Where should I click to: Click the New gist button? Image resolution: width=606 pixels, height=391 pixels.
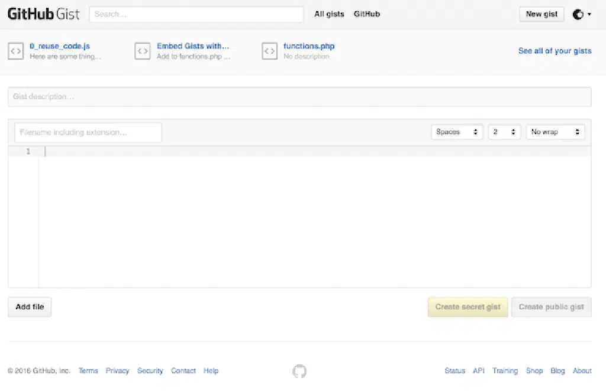pyautogui.click(x=541, y=14)
